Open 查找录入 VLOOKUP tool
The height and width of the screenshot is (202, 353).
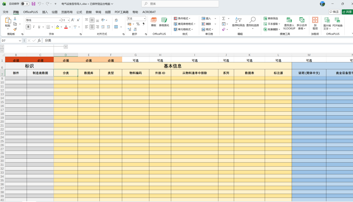click(x=289, y=23)
